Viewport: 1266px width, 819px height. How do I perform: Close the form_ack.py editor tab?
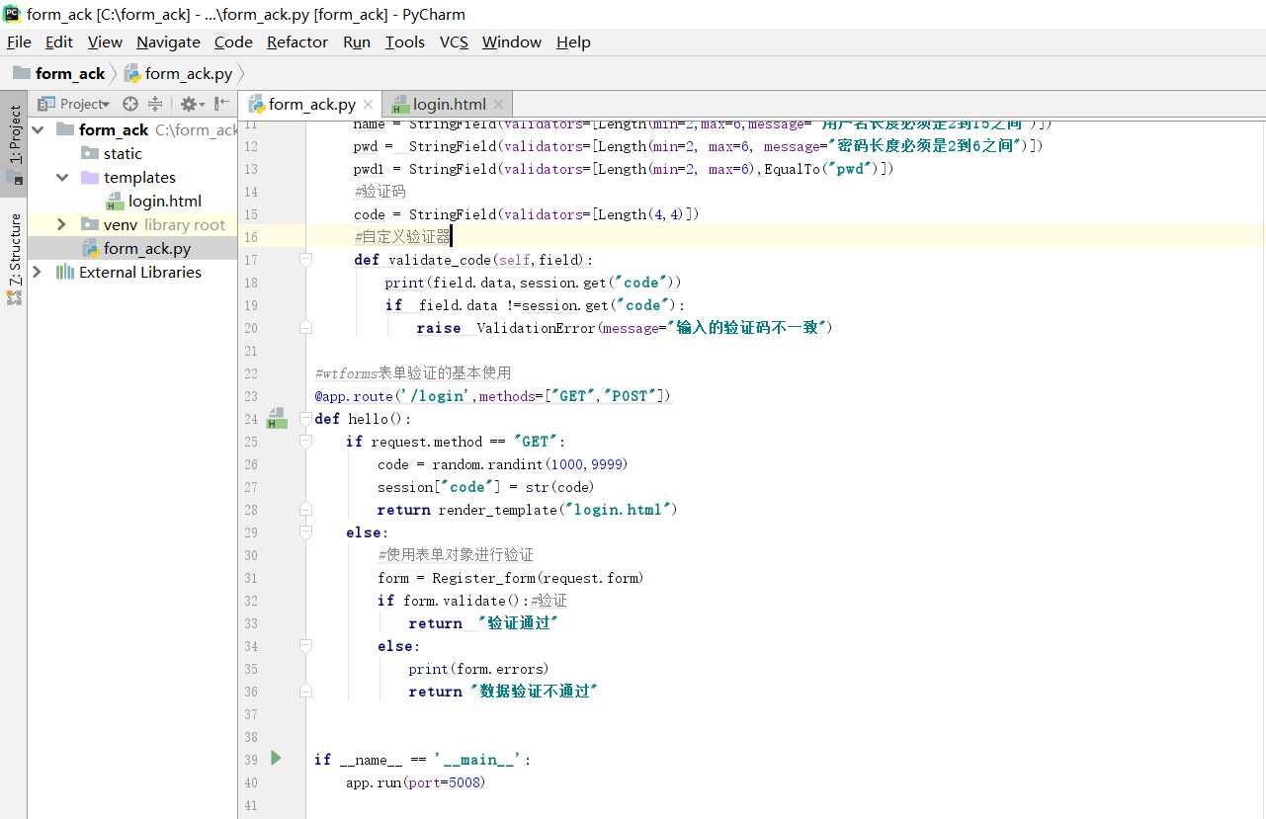coord(368,104)
